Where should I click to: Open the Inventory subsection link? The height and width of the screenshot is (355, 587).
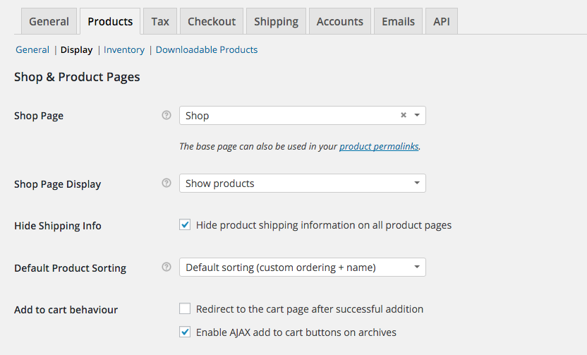coord(124,50)
